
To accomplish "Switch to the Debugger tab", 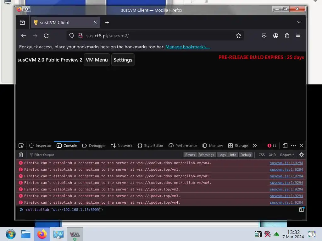I will click(x=94, y=146).
